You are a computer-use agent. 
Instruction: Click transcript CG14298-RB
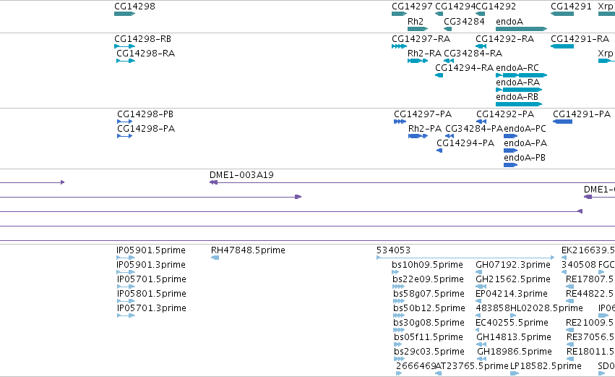point(125,46)
